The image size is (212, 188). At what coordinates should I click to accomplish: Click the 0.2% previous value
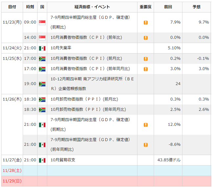[x=176, y=59]
